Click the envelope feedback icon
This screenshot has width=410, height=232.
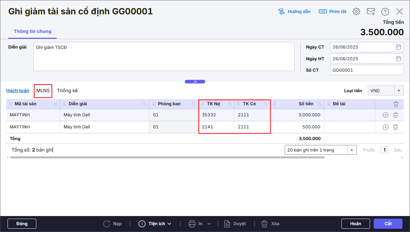370,12
